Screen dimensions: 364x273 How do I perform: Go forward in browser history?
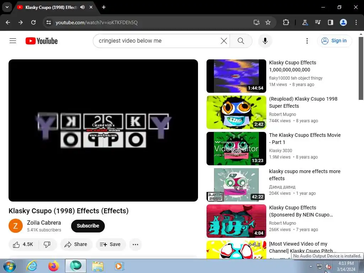tap(21, 22)
